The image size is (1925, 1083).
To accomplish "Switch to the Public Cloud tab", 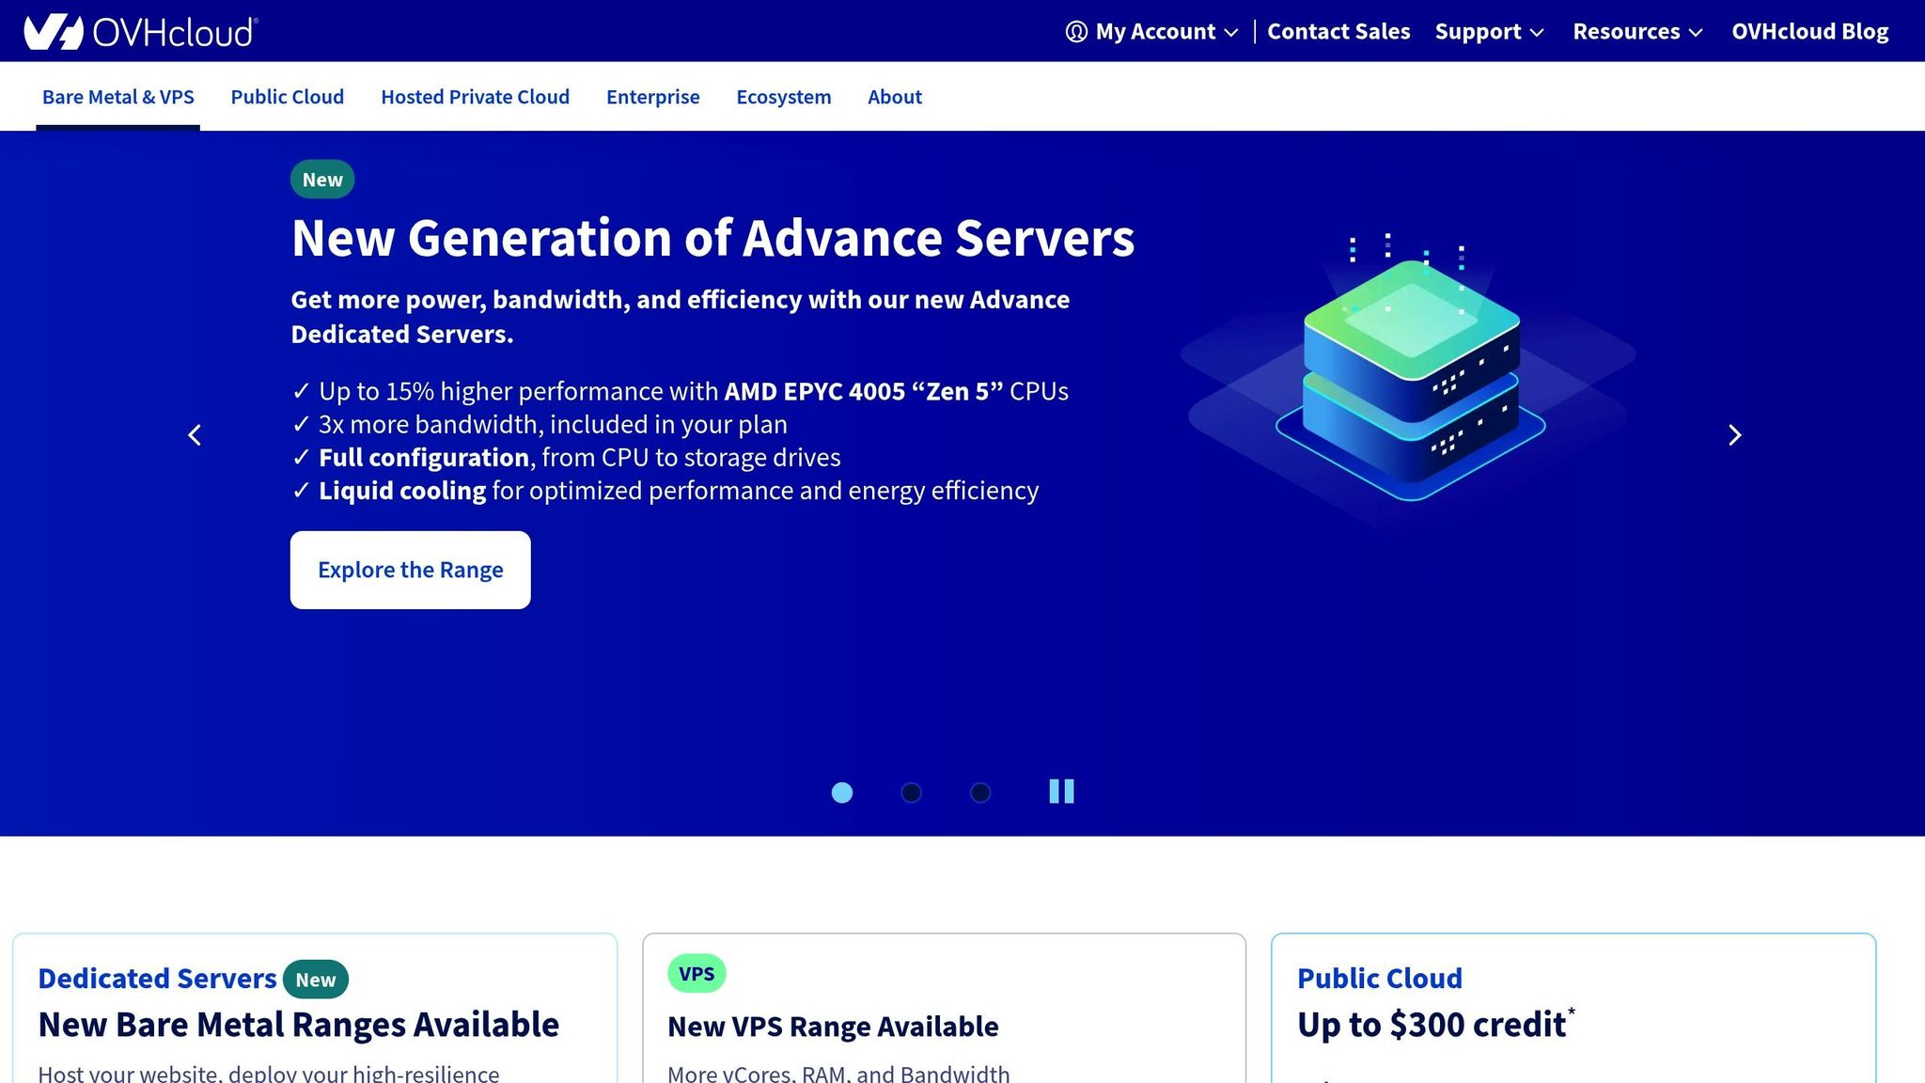I will 287,97.
